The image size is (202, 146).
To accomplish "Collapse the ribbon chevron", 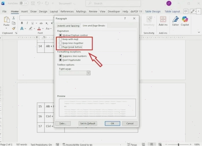I will click(199, 32).
